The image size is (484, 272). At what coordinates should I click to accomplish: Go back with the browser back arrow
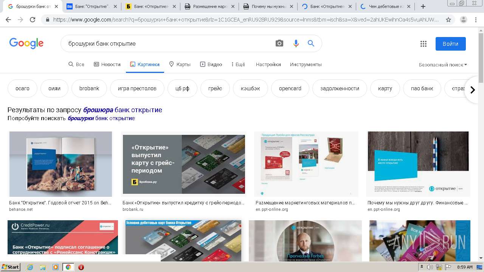8,20
